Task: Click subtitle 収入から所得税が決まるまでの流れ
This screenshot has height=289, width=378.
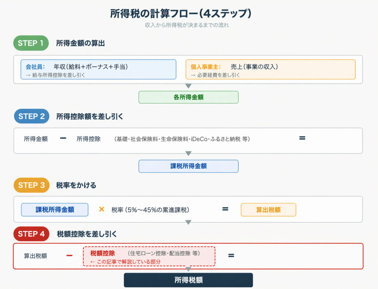Action: [x=187, y=25]
